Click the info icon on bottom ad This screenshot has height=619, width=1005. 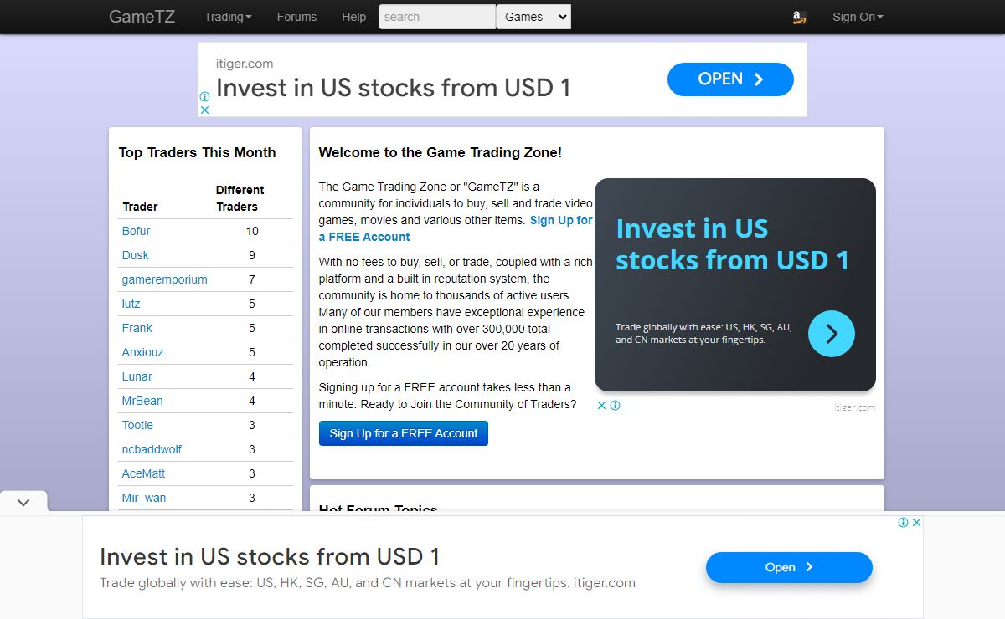tap(904, 522)
